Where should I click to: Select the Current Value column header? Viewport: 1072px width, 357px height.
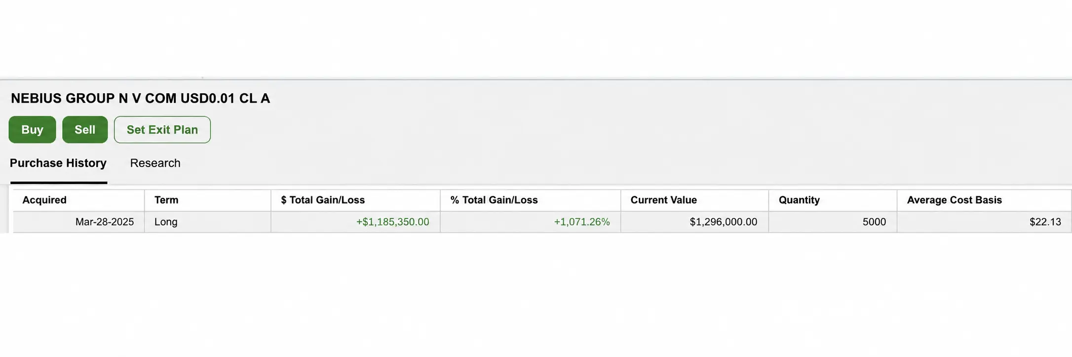664,200
